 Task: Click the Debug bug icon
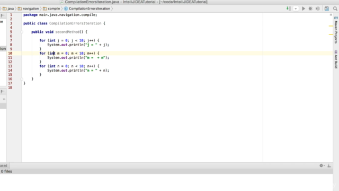(x=310, y=8)
